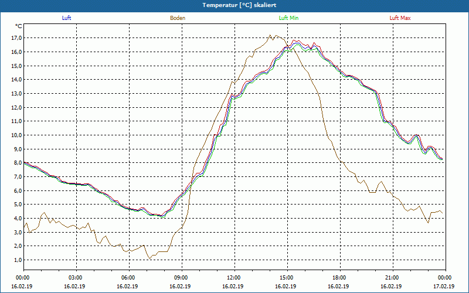Image resolution: width=469 pixels, height=293 pixels.
Task: Click the '18:00' time axis label
Action: [340, 278]
